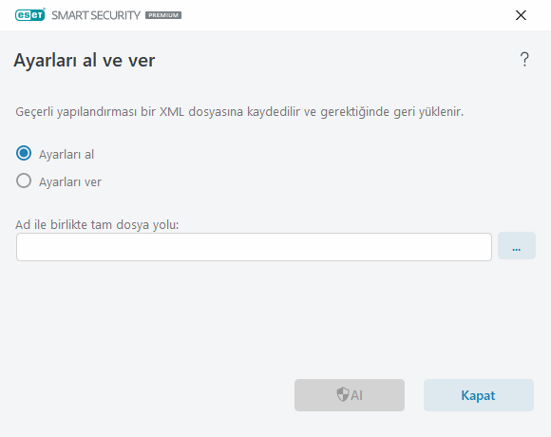Click the ESET logo in title bar

pos(30,15)
